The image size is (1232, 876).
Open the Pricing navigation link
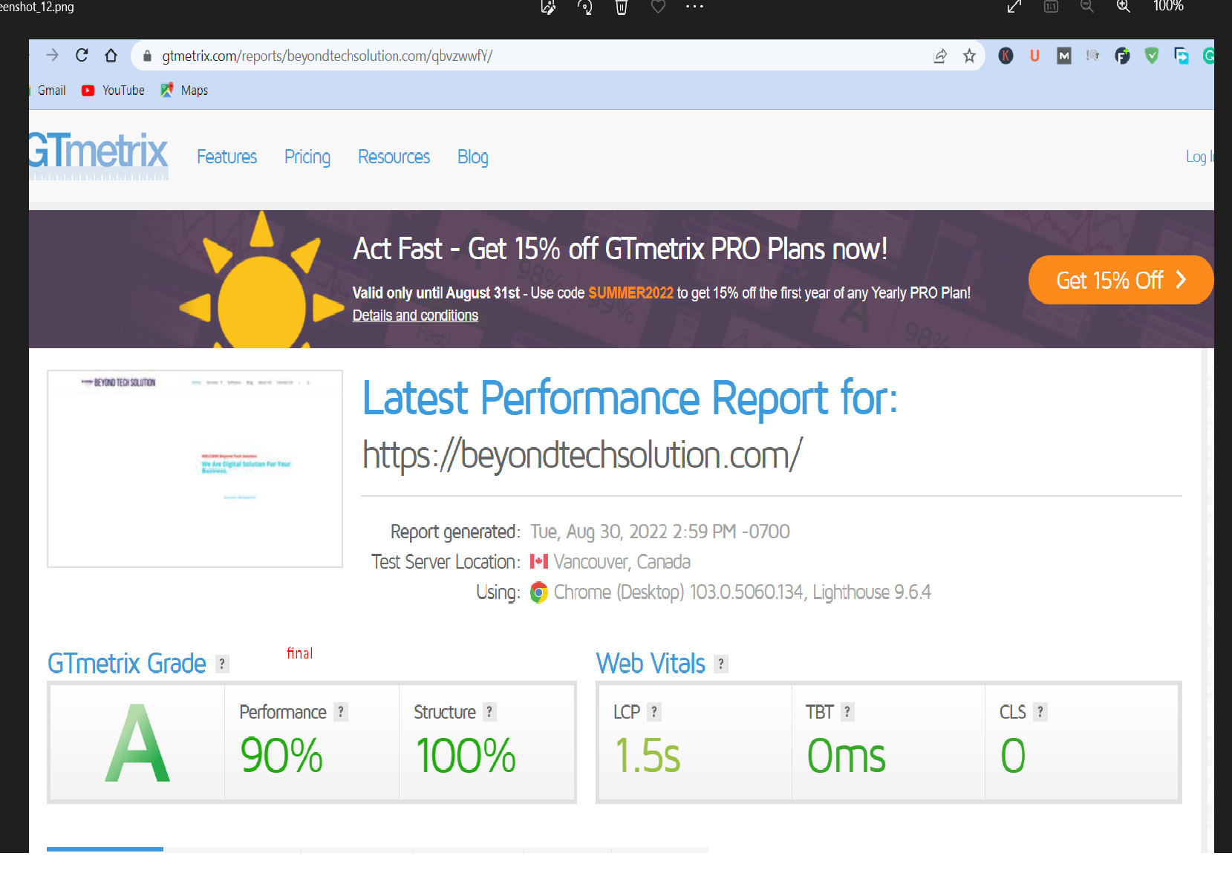click(307, 157)
